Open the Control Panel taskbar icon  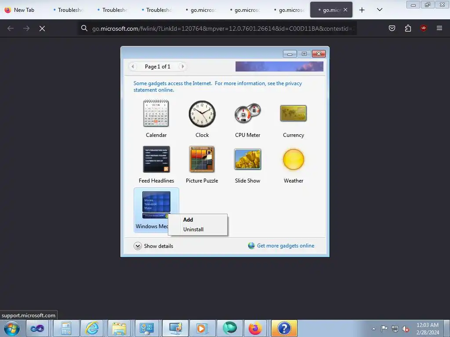tap(147, 328)
